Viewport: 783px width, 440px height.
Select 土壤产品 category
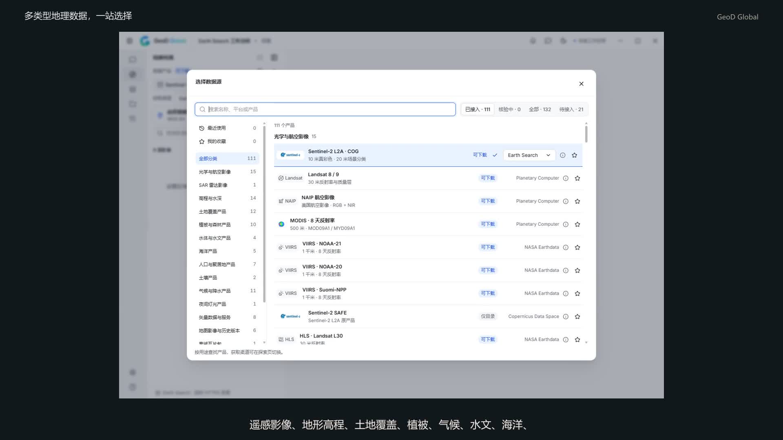(x=228, y=277)
